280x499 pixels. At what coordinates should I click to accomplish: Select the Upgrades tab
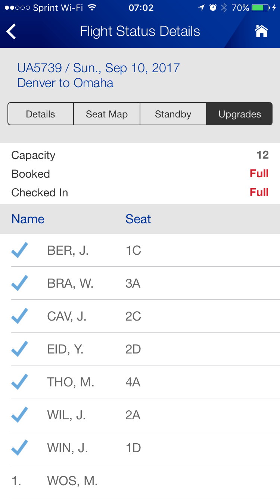[240, 114]
